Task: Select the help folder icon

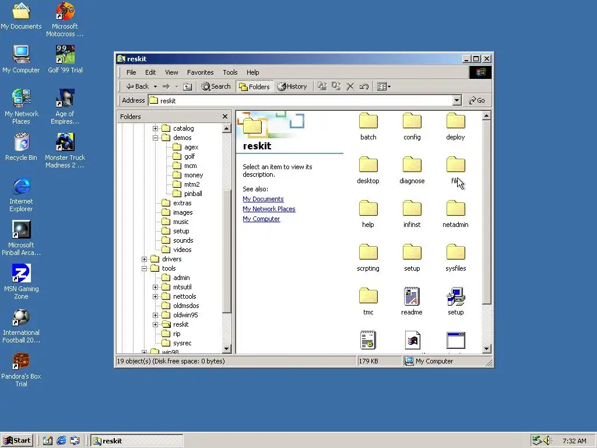Action: [x=368, y=214]
